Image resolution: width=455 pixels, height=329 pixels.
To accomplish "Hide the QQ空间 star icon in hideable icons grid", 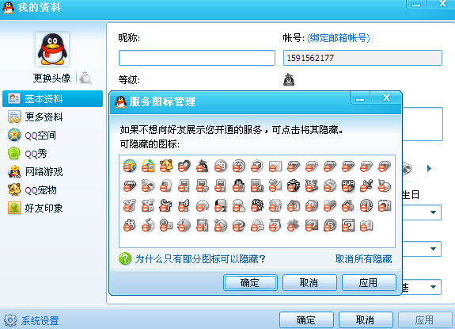I will click(x=130, y=166).
